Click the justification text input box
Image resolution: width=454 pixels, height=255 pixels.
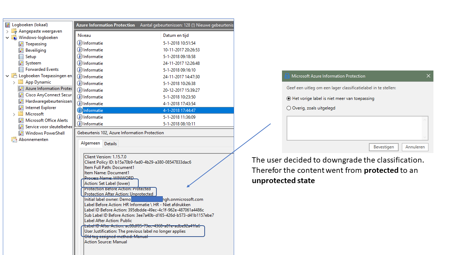tap(355, 128)
